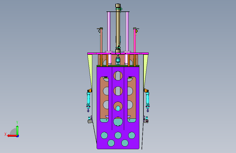Select the teal-filled lowest center column hole
This screenshot has width=236, height=153.
(x=118, y=121)
